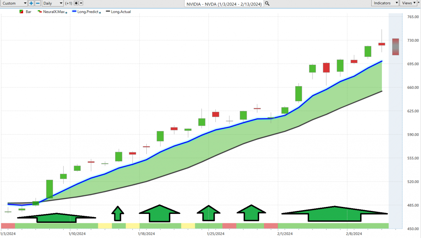Screen dimensions: 421x238
Task: Select the Bar legend label
Action: point(28,12)
